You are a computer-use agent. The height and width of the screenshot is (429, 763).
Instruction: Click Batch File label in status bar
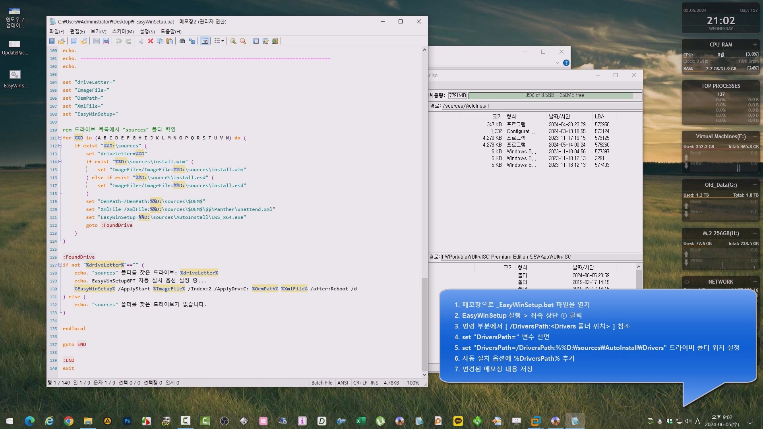pyautogui.click(x=321, y=383)
